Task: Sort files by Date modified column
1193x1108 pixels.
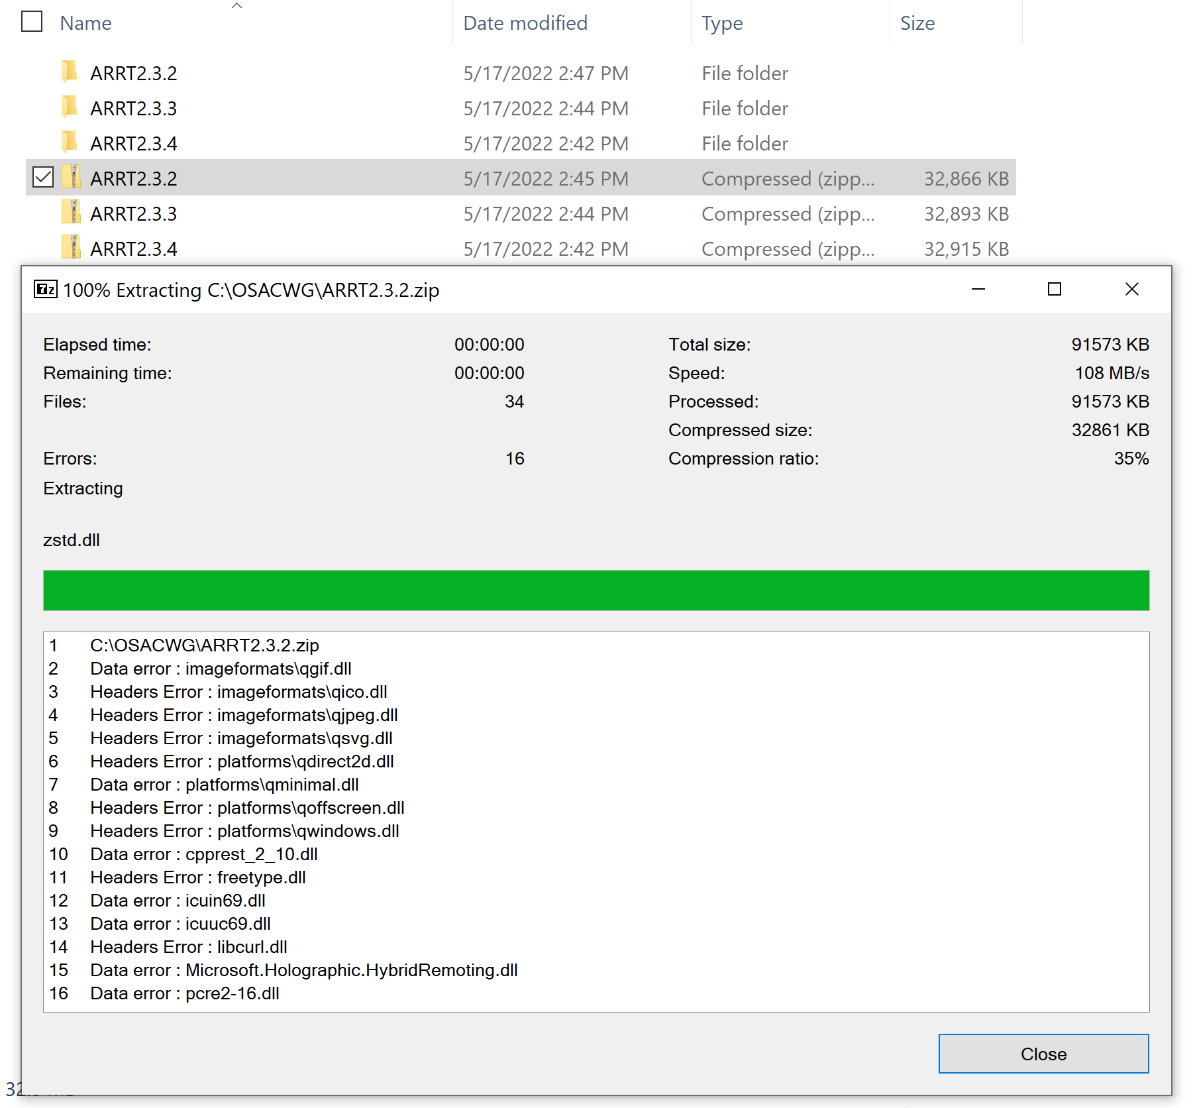Action: [525, 23]
